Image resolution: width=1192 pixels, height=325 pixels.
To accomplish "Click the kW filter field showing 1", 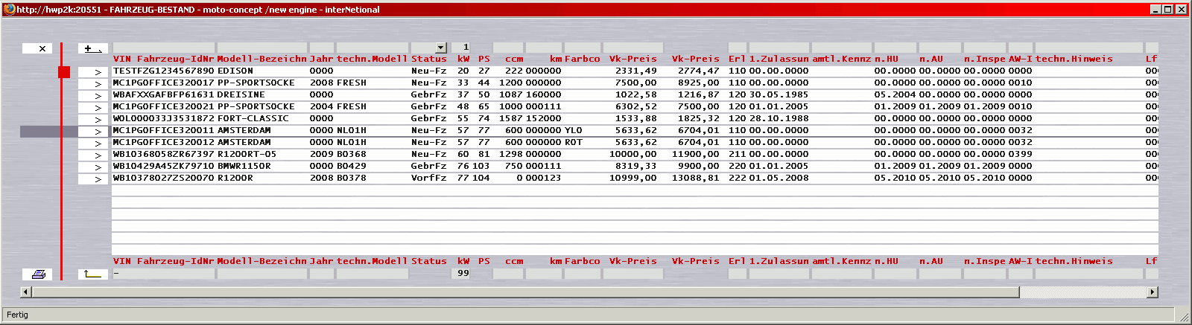I will tap(462, 48).
